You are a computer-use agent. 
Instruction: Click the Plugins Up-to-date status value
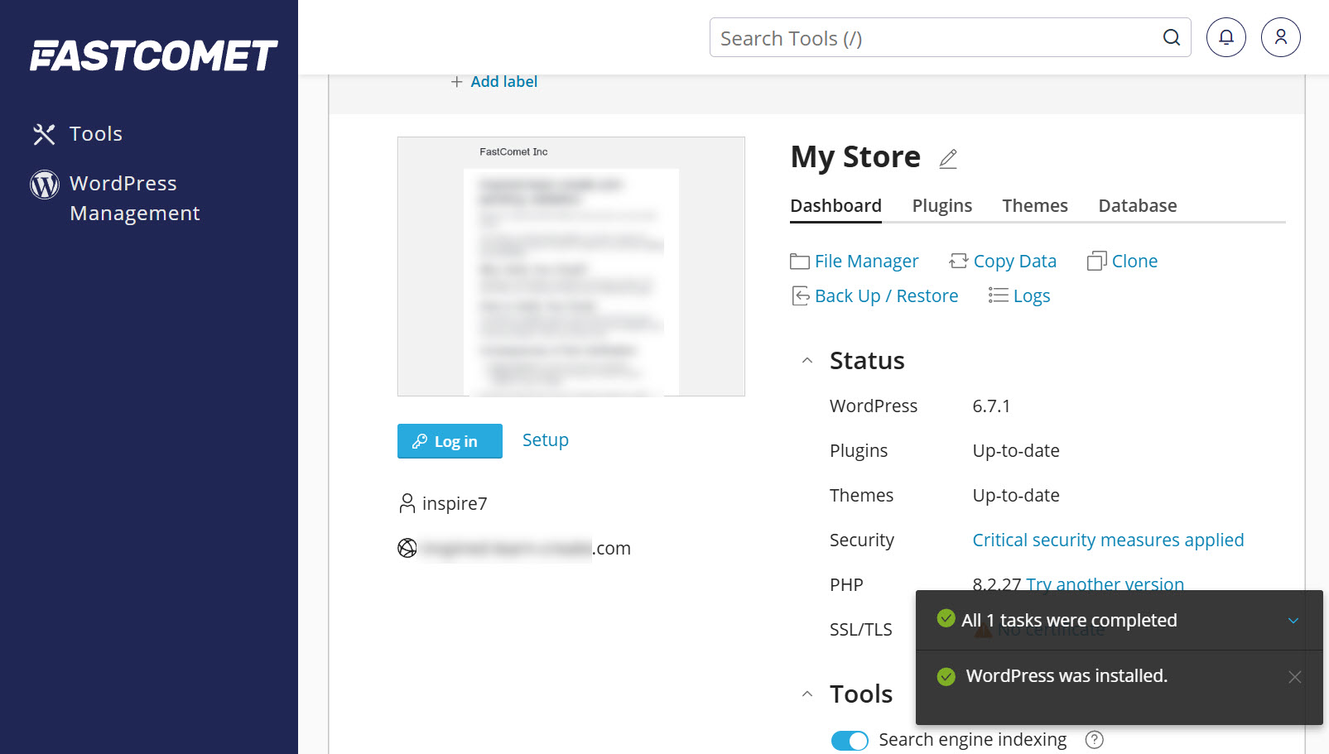point(1016,451)
